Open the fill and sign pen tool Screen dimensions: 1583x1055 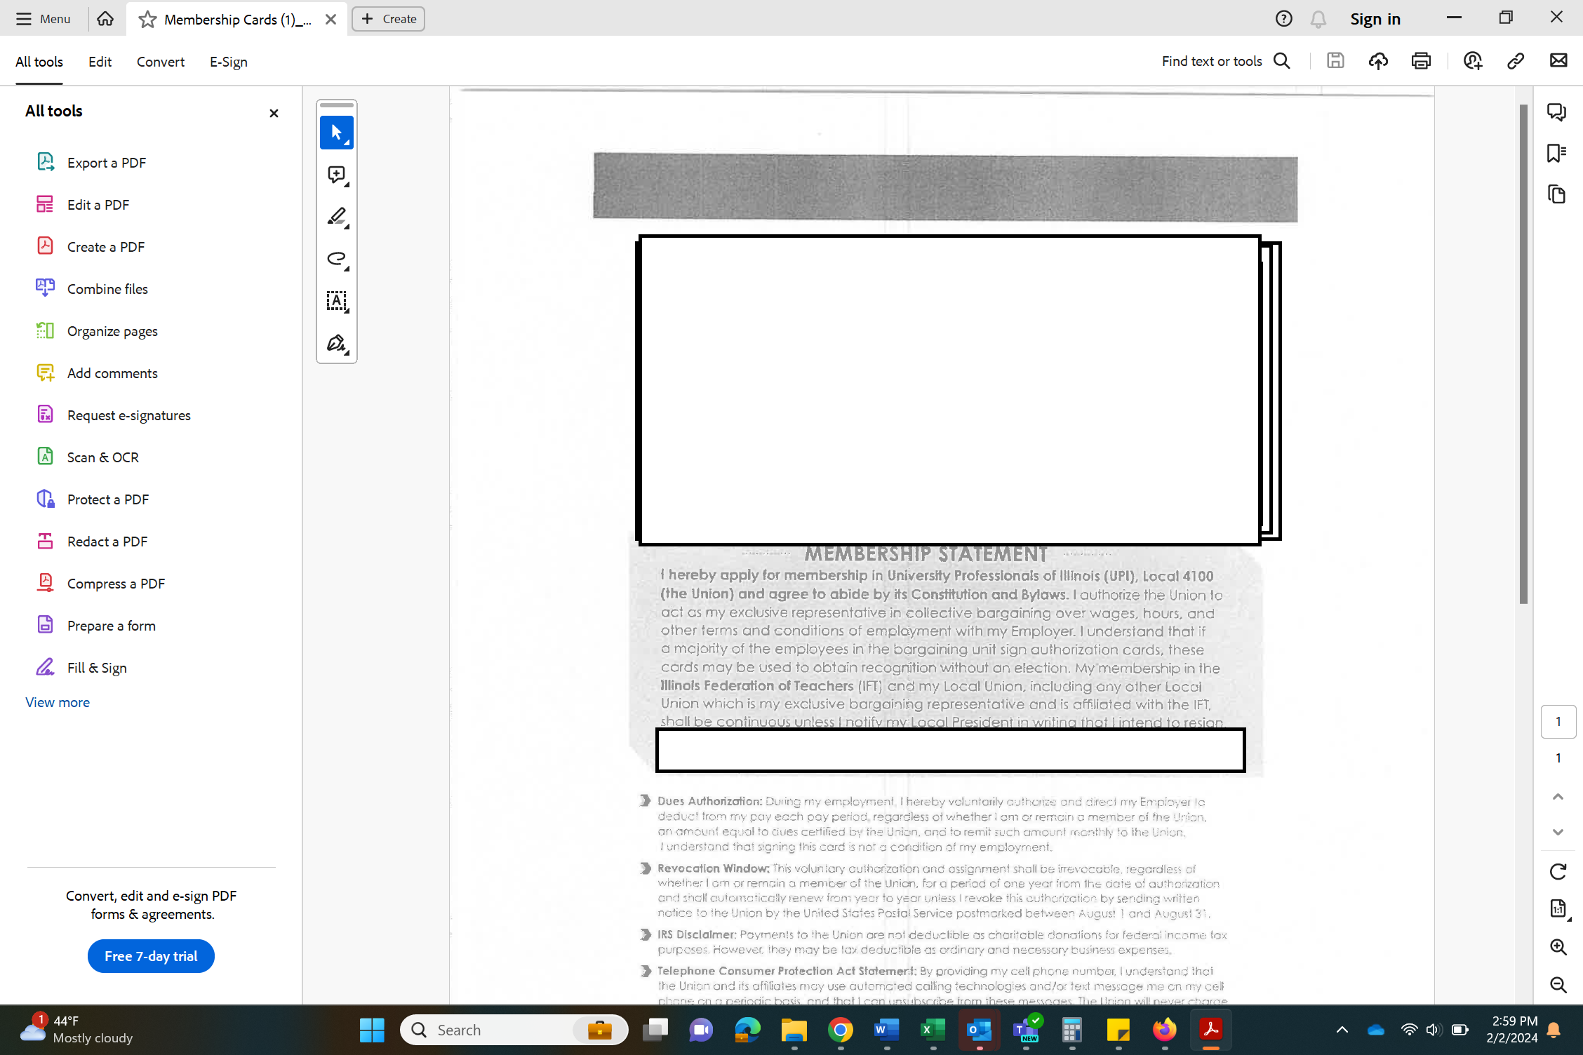click(337, 343)
